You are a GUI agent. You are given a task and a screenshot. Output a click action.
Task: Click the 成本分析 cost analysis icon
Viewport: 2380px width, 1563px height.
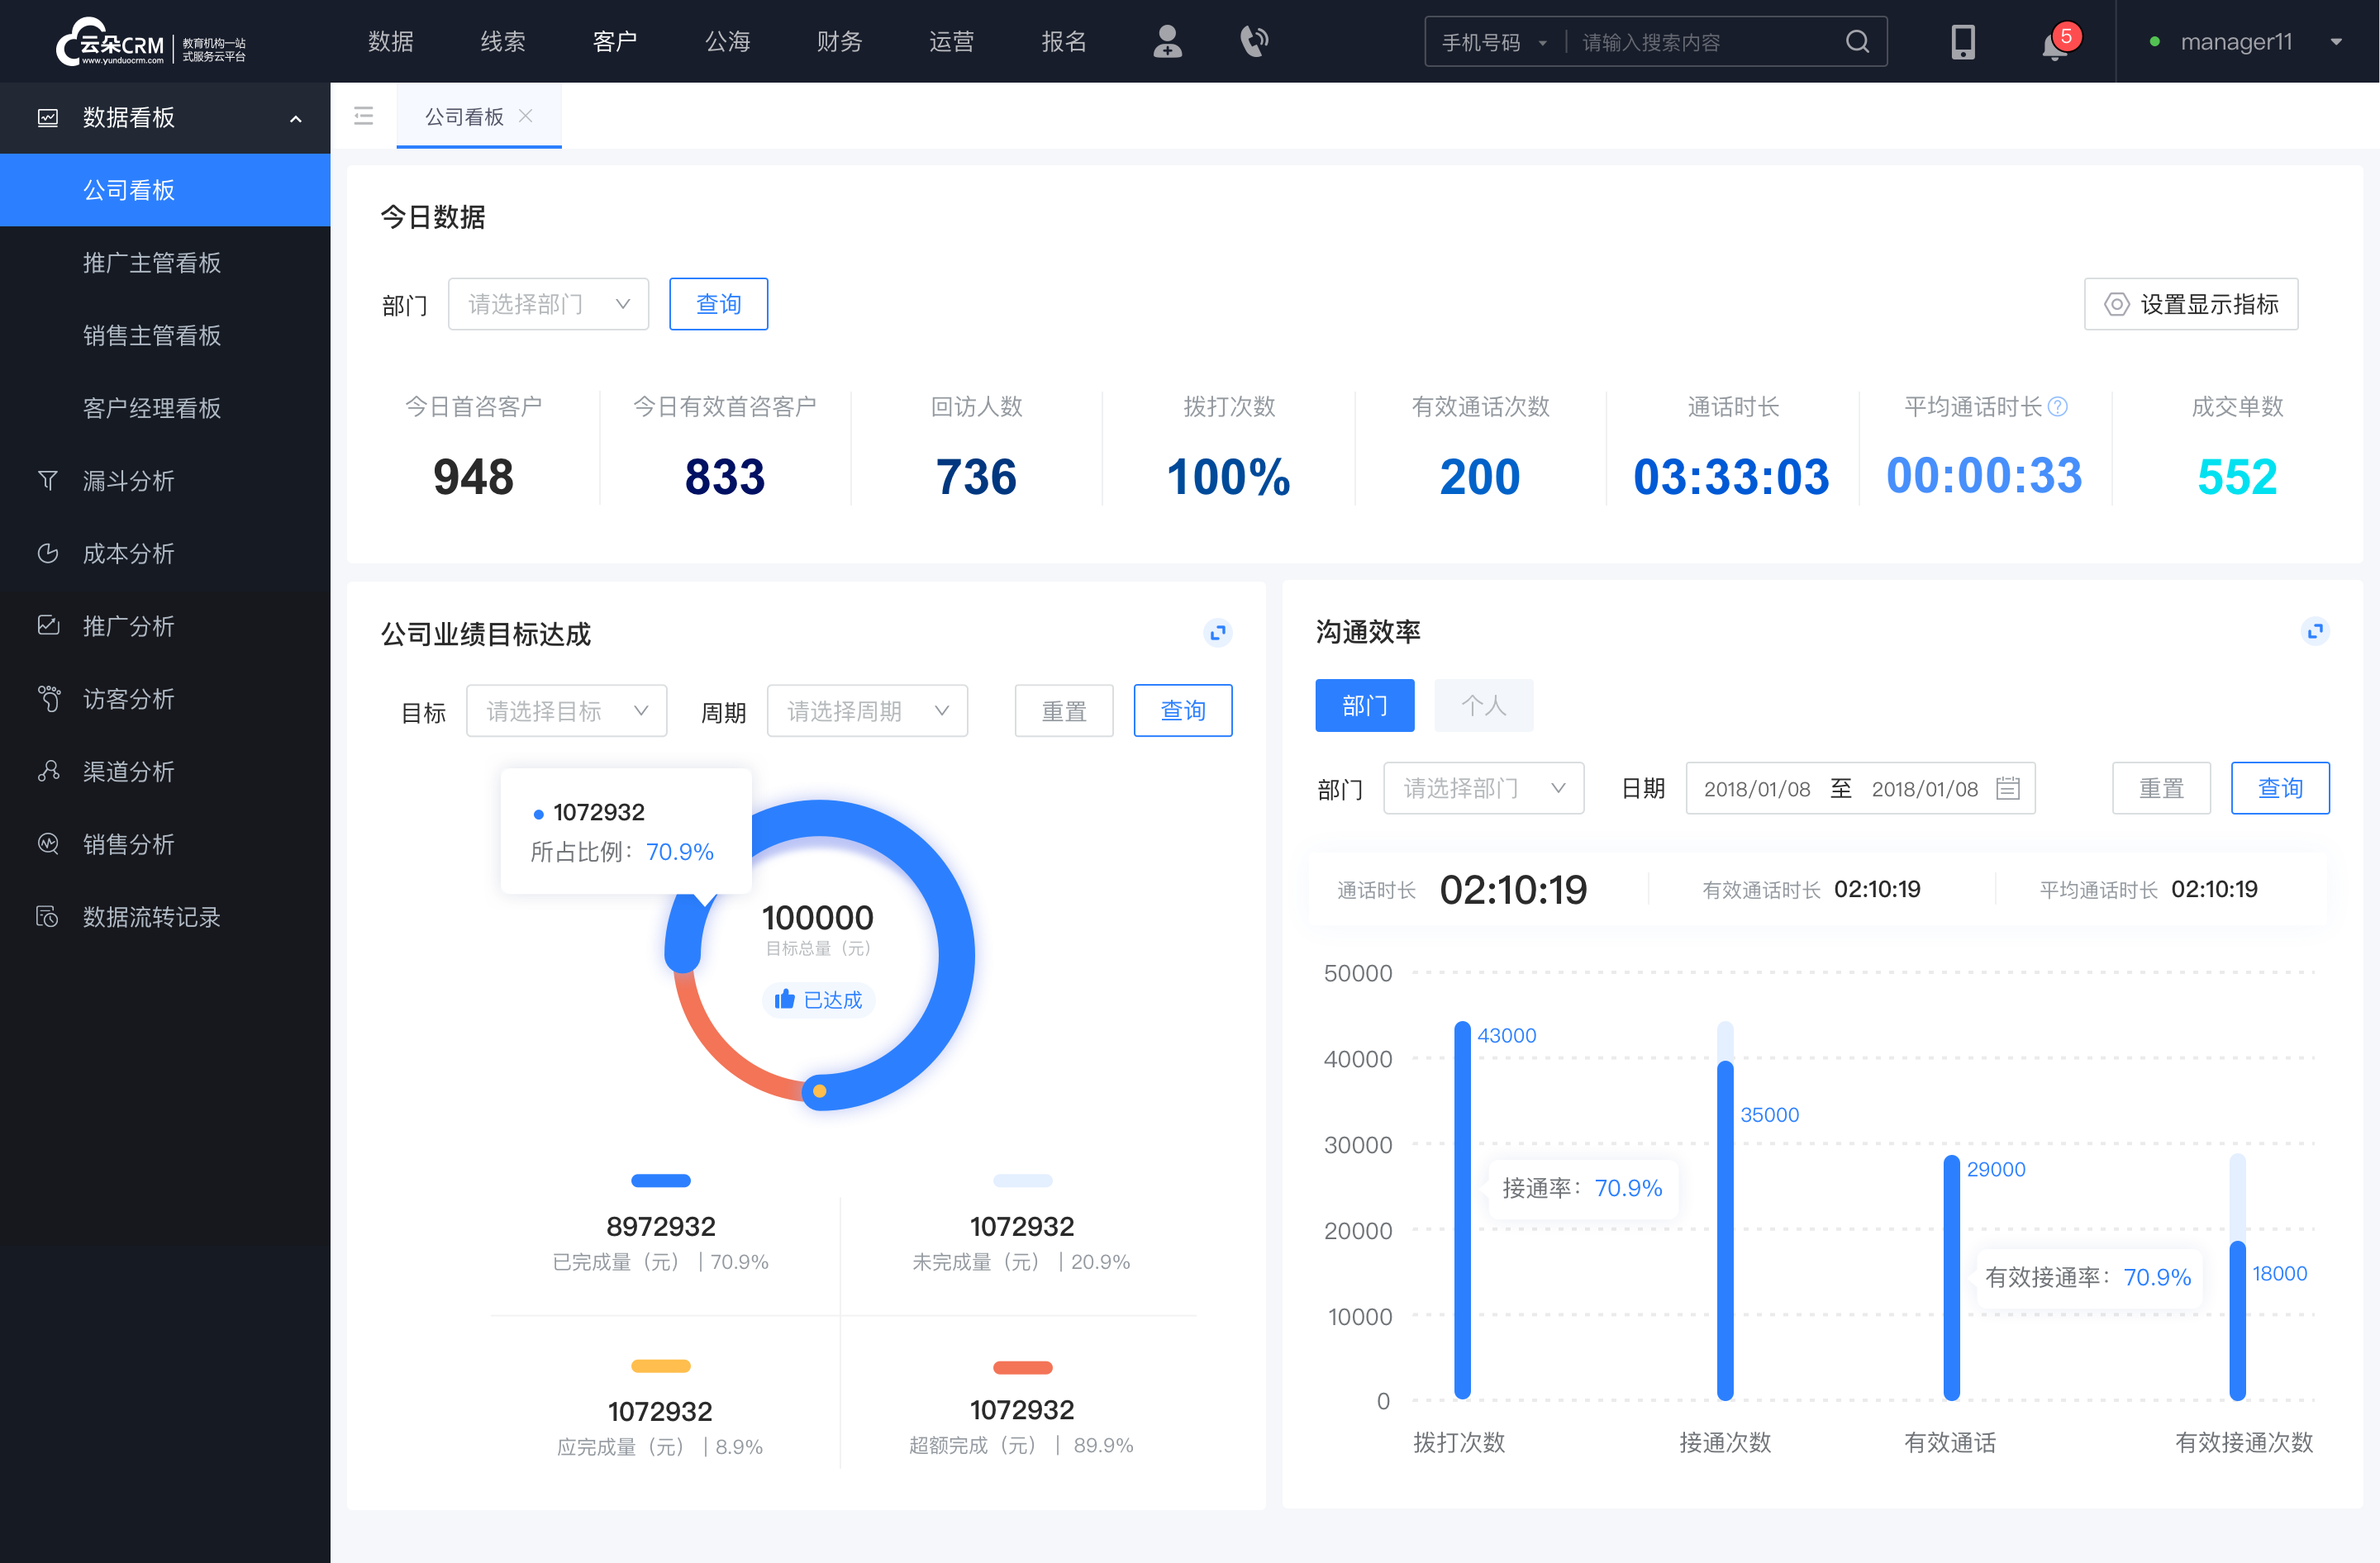tap(45, 553)
